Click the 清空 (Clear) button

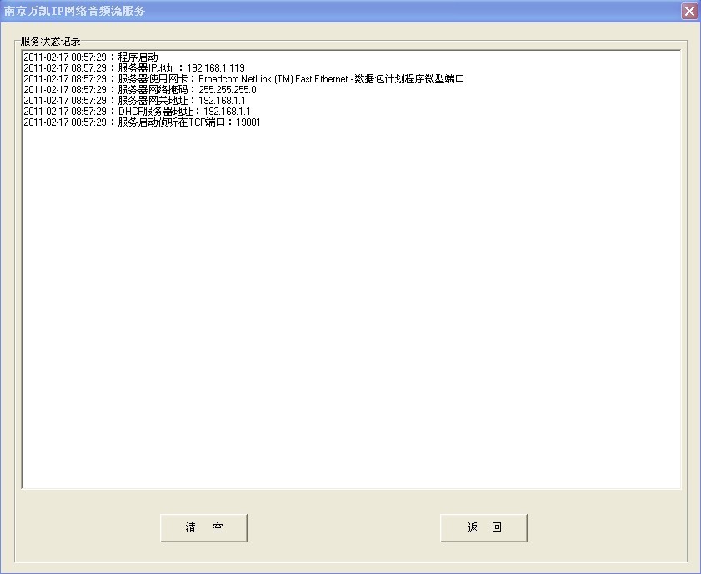coord(203,527)
